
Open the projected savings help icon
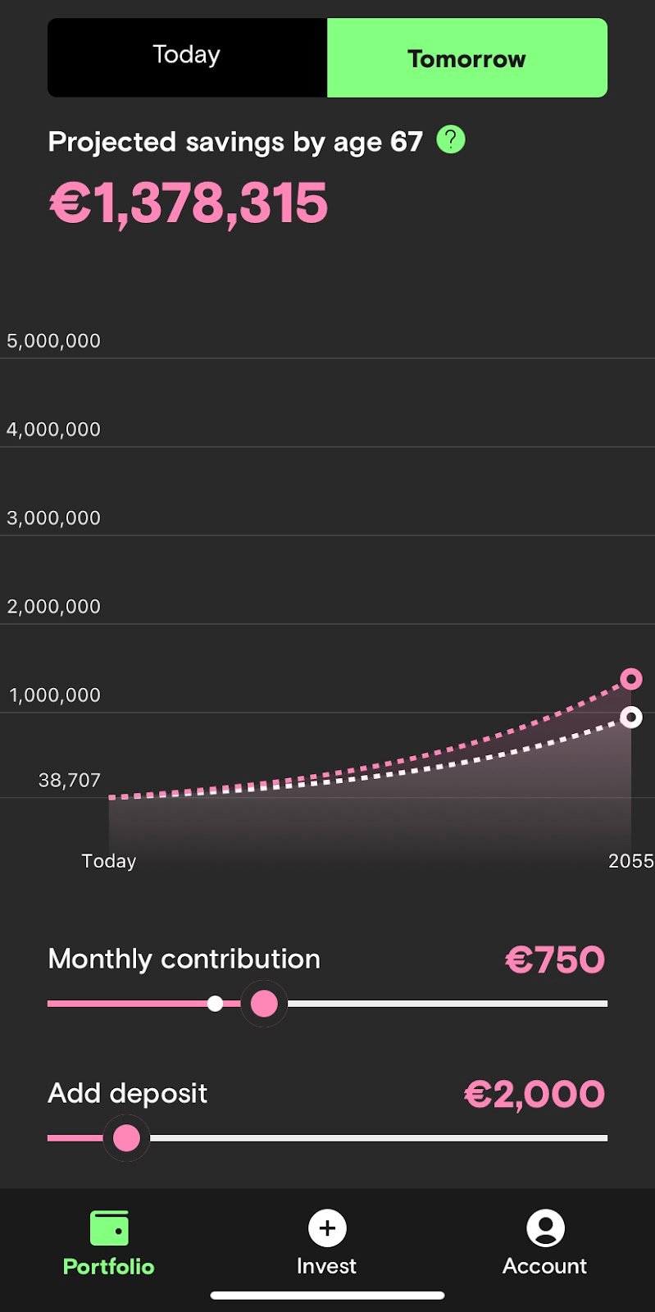(x=451, y=139)
